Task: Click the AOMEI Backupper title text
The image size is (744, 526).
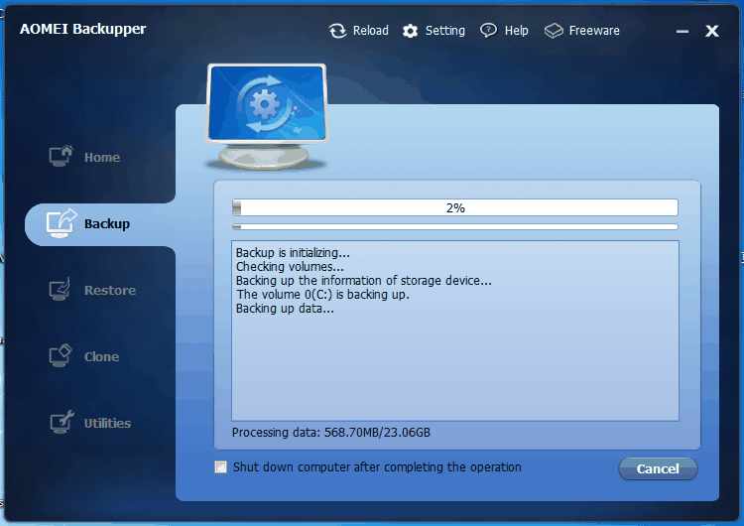Action: (82, 29)
